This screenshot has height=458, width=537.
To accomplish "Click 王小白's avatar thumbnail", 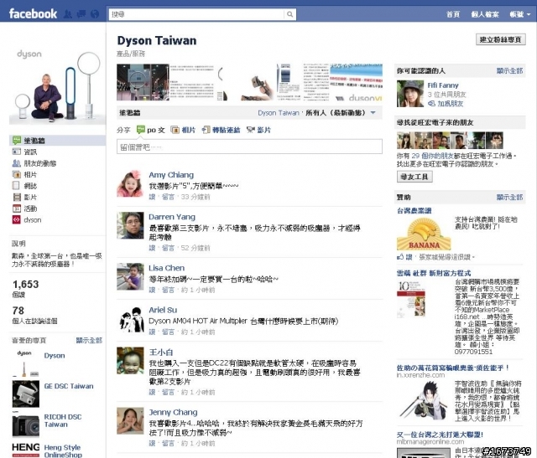I will point(130,361).
